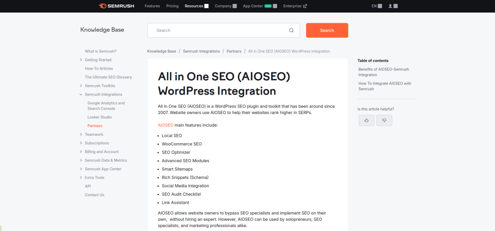Viewport: 495px width, 231px height.
Task: Follow the AIOSEO hyperlink in article
Action: click(x=165, y=125)
